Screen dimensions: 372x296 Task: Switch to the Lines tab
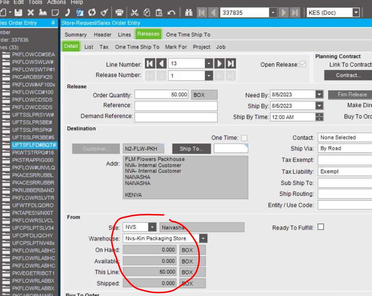(x=124, y=35)
